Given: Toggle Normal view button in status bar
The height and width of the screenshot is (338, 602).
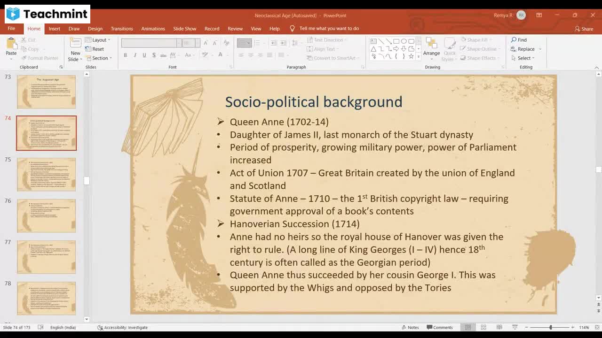Looking at the screenshot, I should (468, 327).
